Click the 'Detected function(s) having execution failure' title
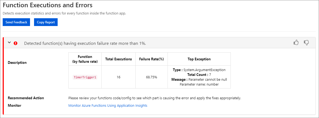 click(x=85, y=43)
